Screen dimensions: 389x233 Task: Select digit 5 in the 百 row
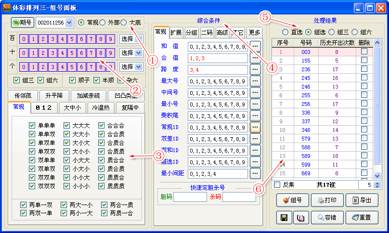[72, 39]
